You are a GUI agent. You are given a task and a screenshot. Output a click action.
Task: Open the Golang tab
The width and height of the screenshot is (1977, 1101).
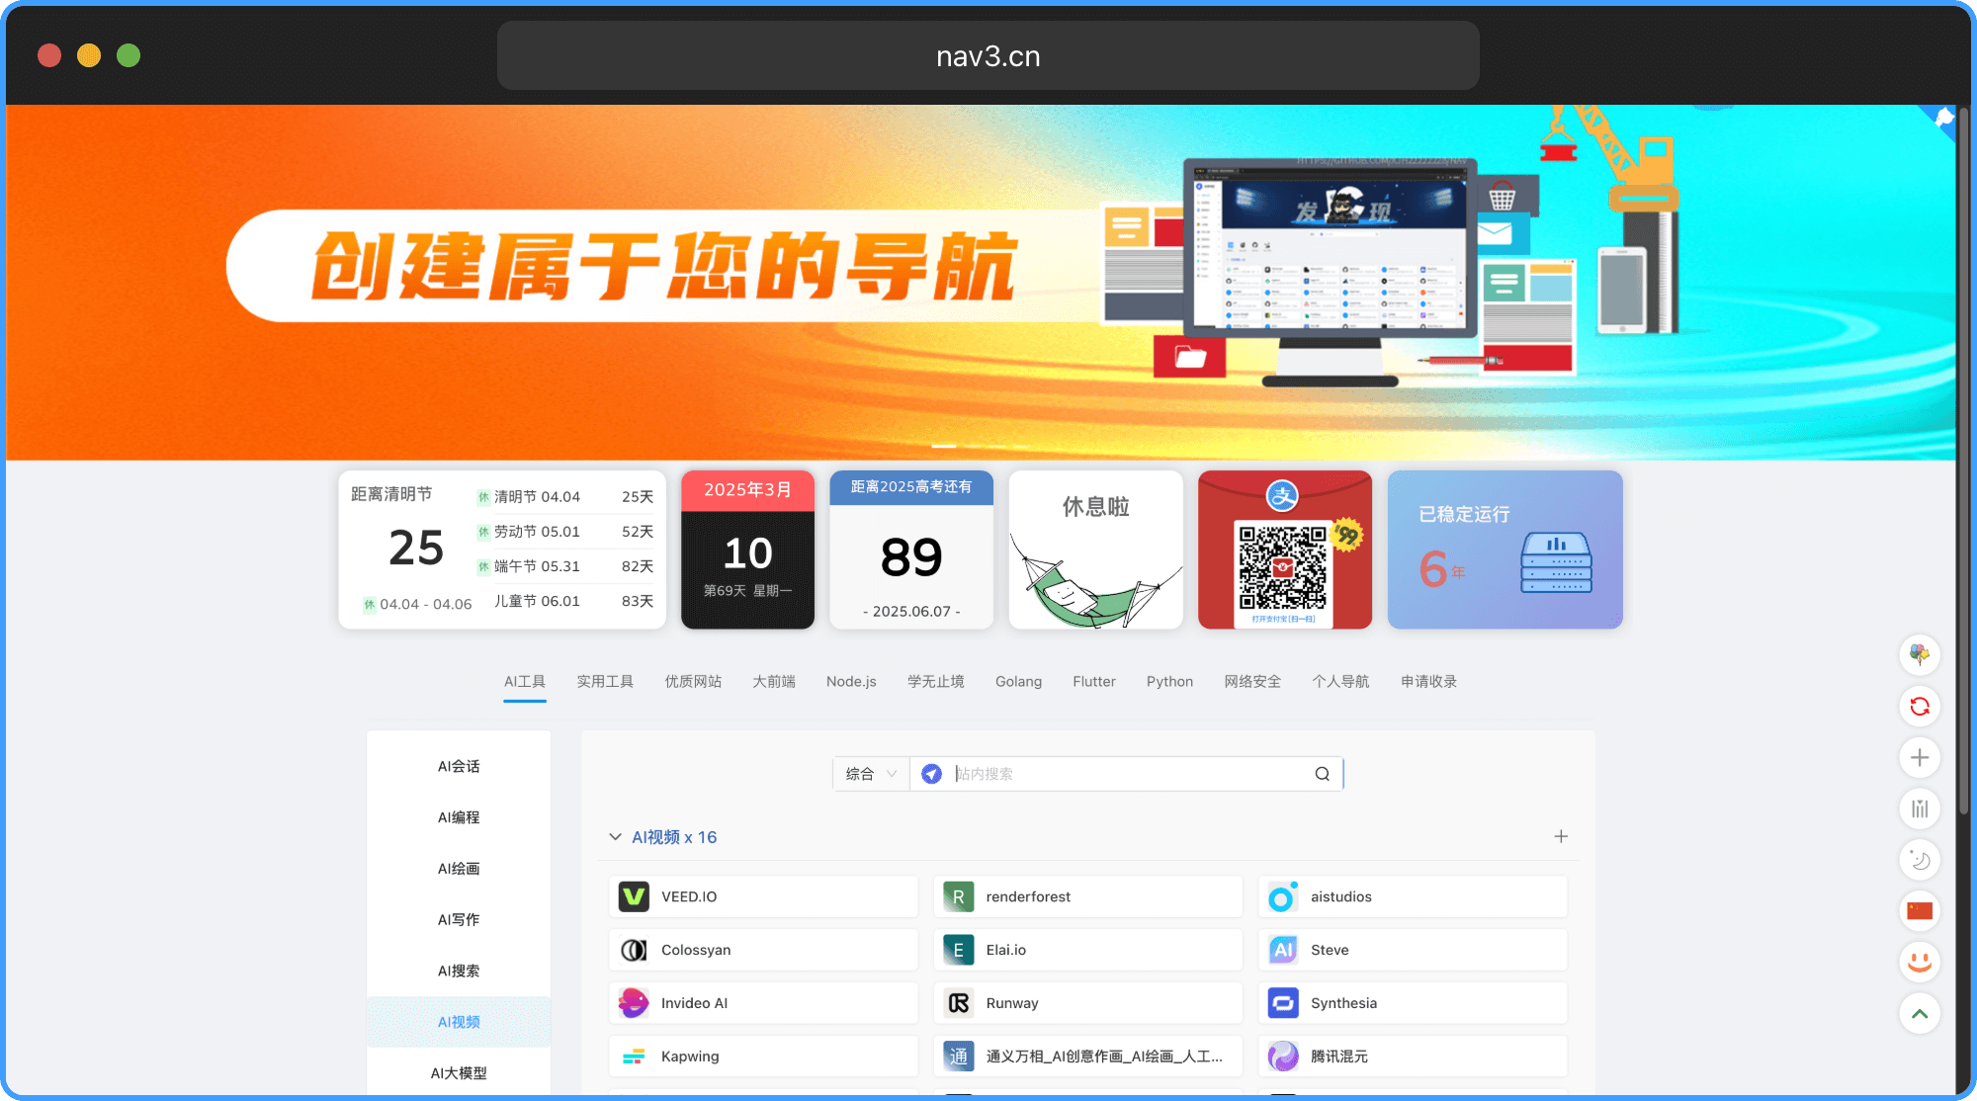(1018, 682)
